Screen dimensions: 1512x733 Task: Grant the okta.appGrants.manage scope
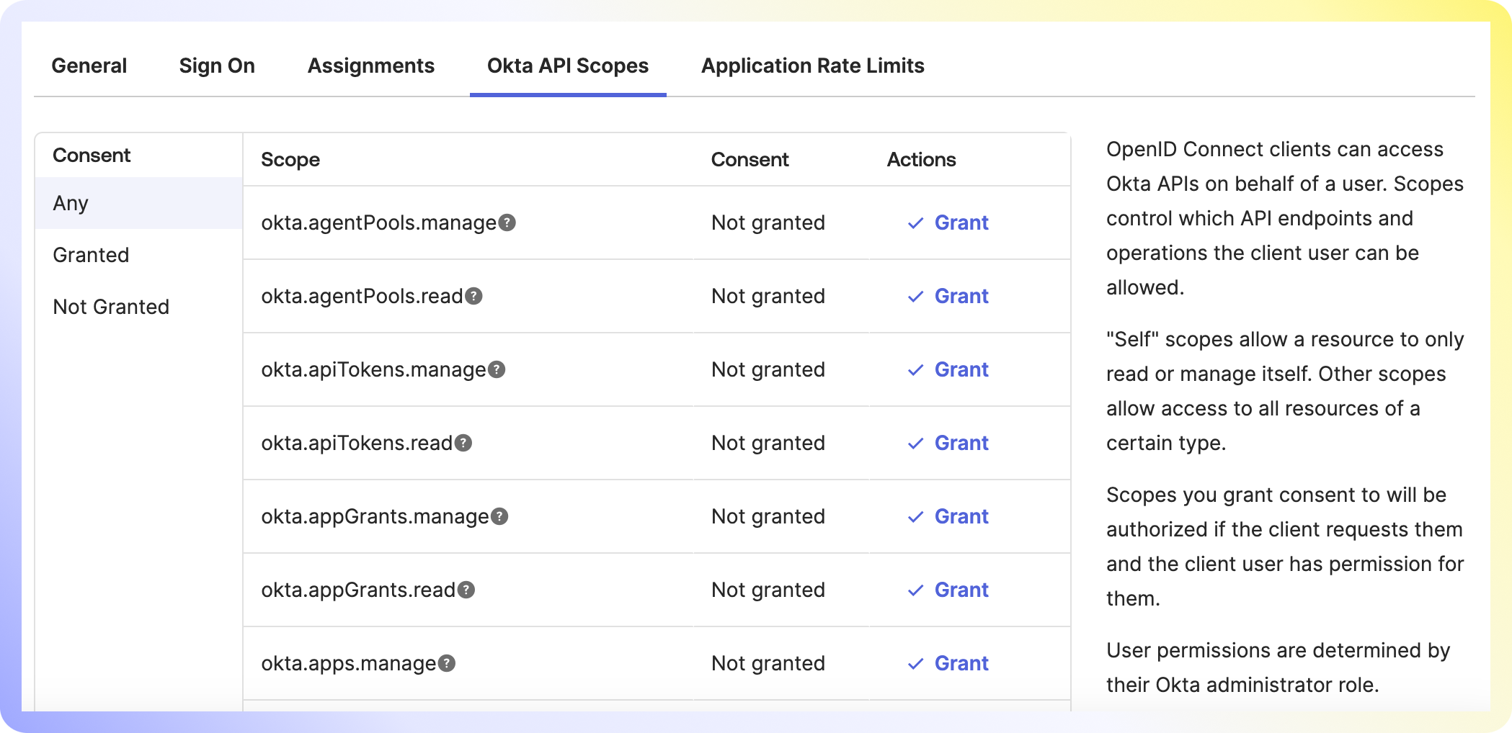pos(948,516)
